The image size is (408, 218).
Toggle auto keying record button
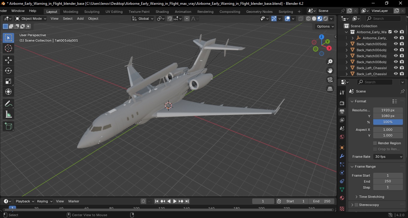[143, 201]
